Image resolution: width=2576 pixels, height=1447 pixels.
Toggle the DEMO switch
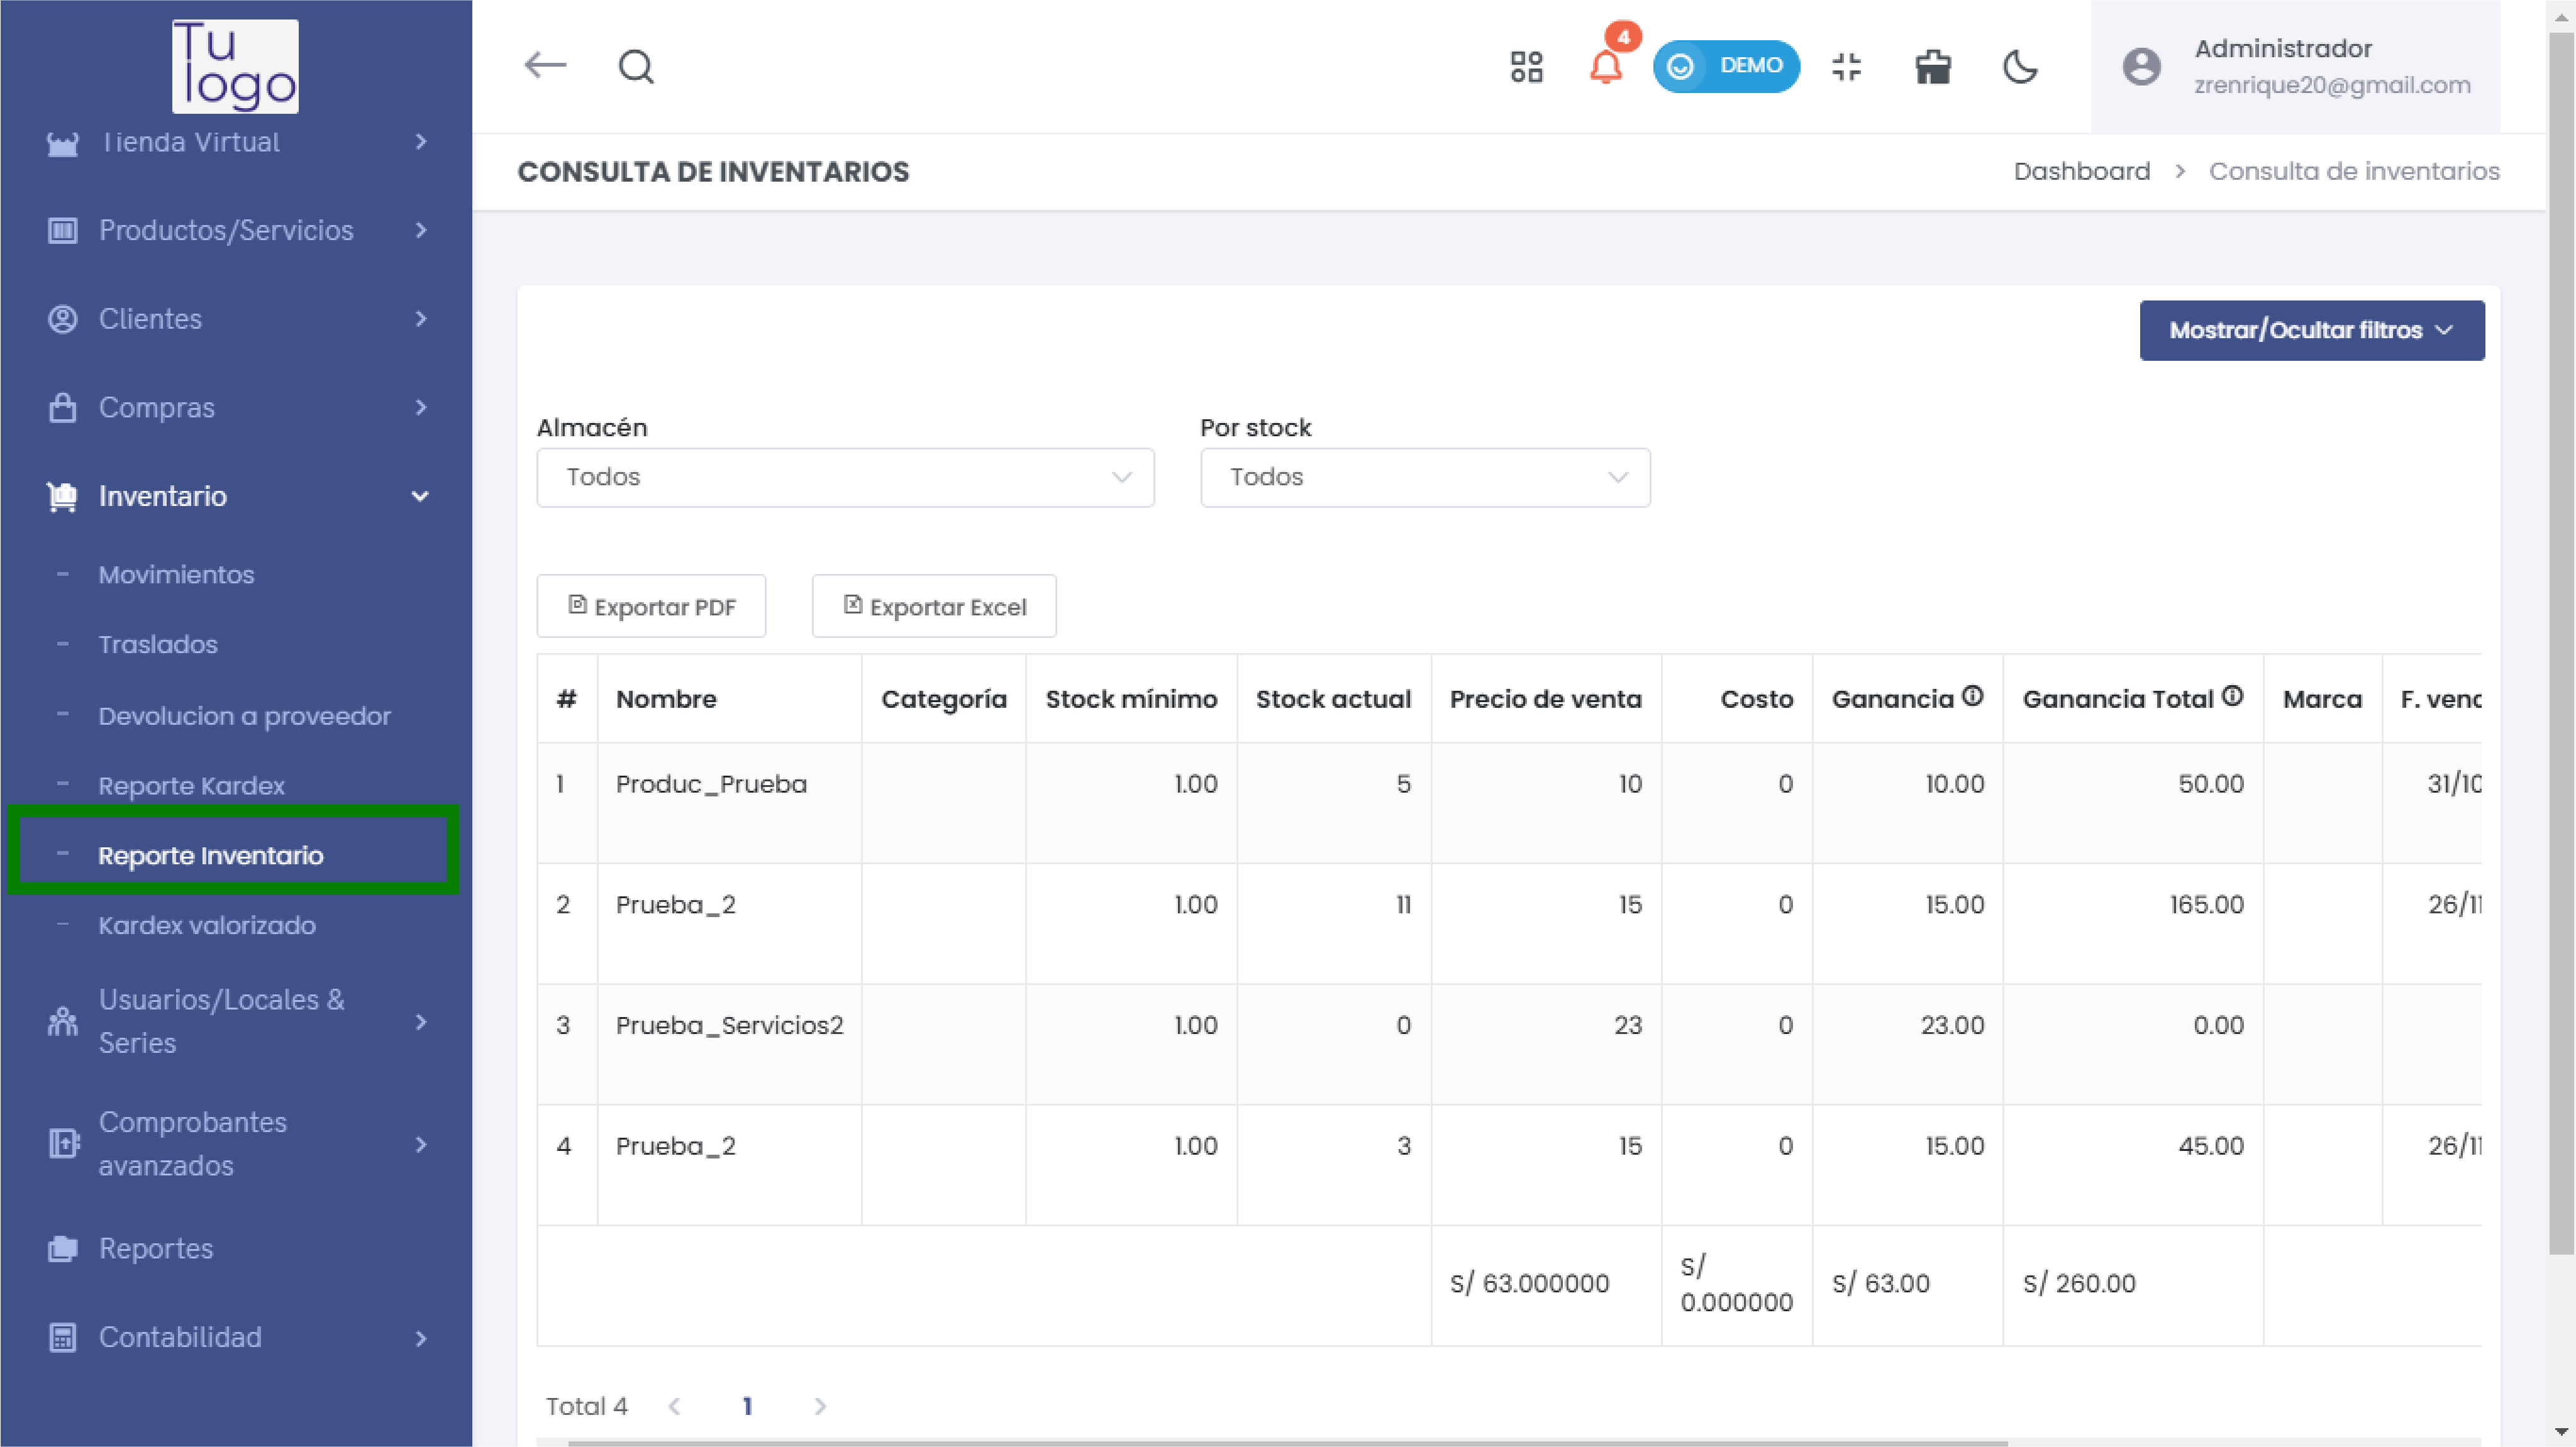tap(1726, 66)
